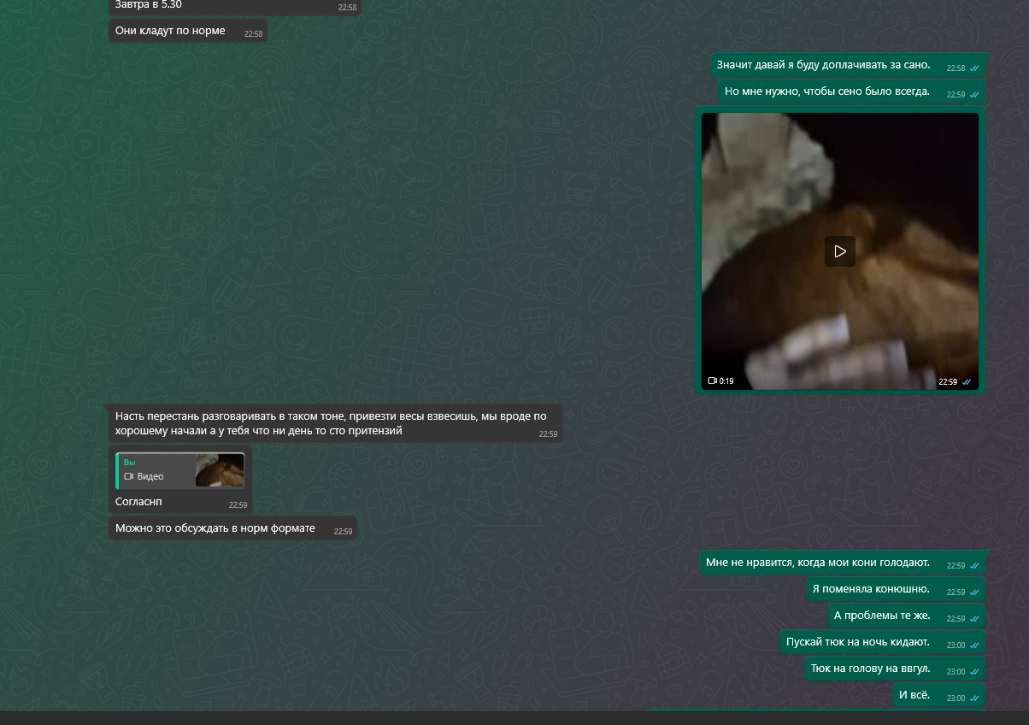The width and height of the screenshot is (1029, 725).
Task: Click the long message starting "Насть перестань"
Action: pyautogui.click(x=331, y=423)
